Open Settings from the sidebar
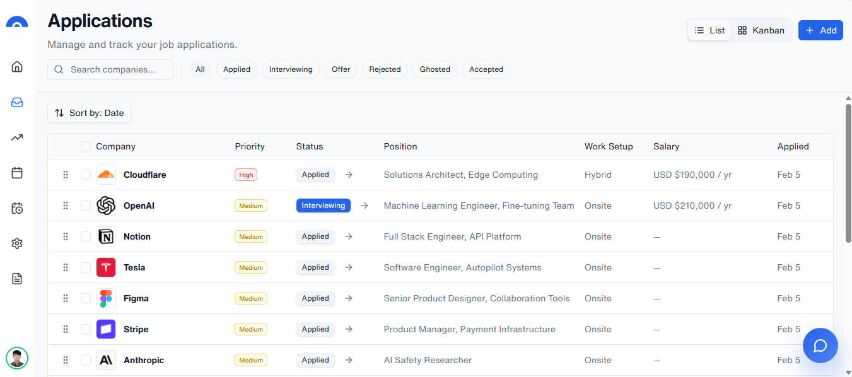 [x=16, y=243]
